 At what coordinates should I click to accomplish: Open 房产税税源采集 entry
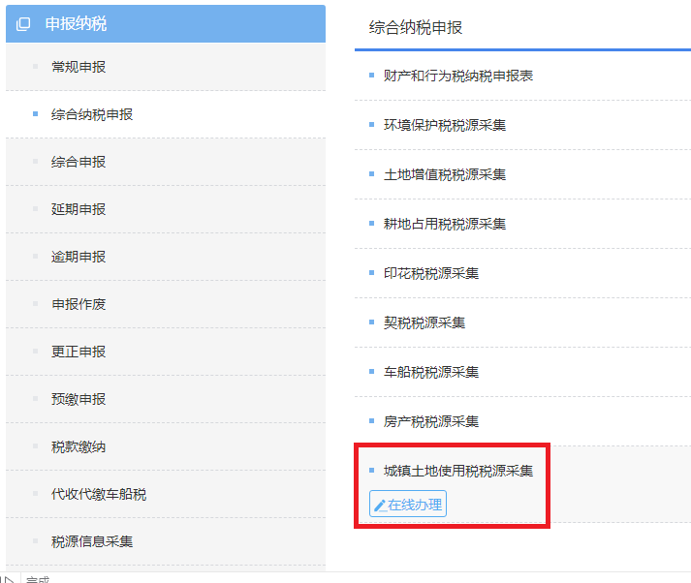(430, 421)
